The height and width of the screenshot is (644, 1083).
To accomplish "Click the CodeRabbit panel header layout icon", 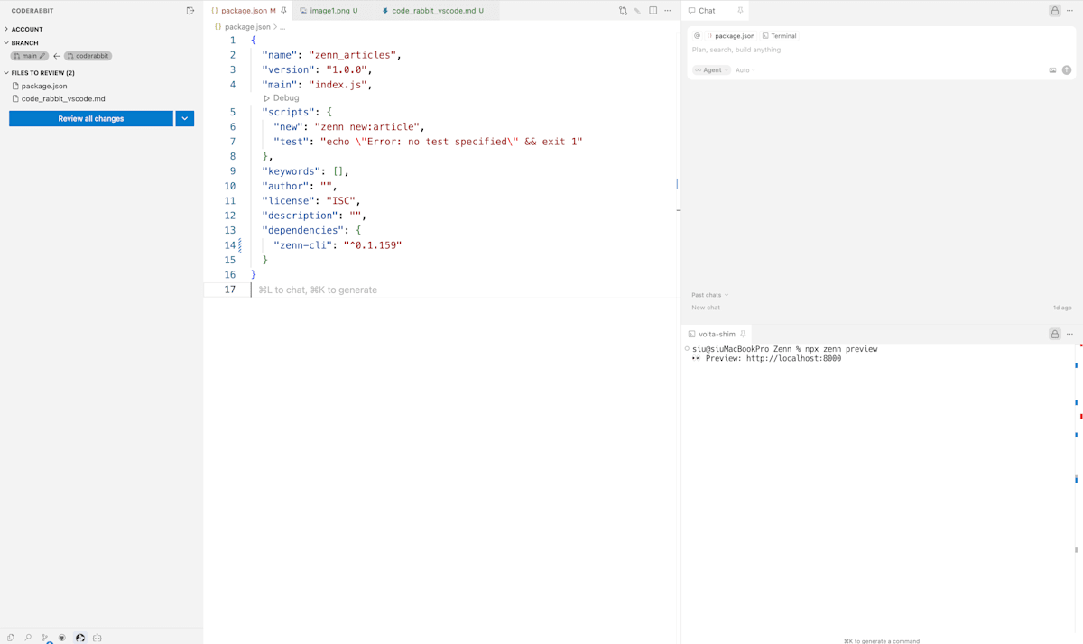I will click(x=190, y=11).
